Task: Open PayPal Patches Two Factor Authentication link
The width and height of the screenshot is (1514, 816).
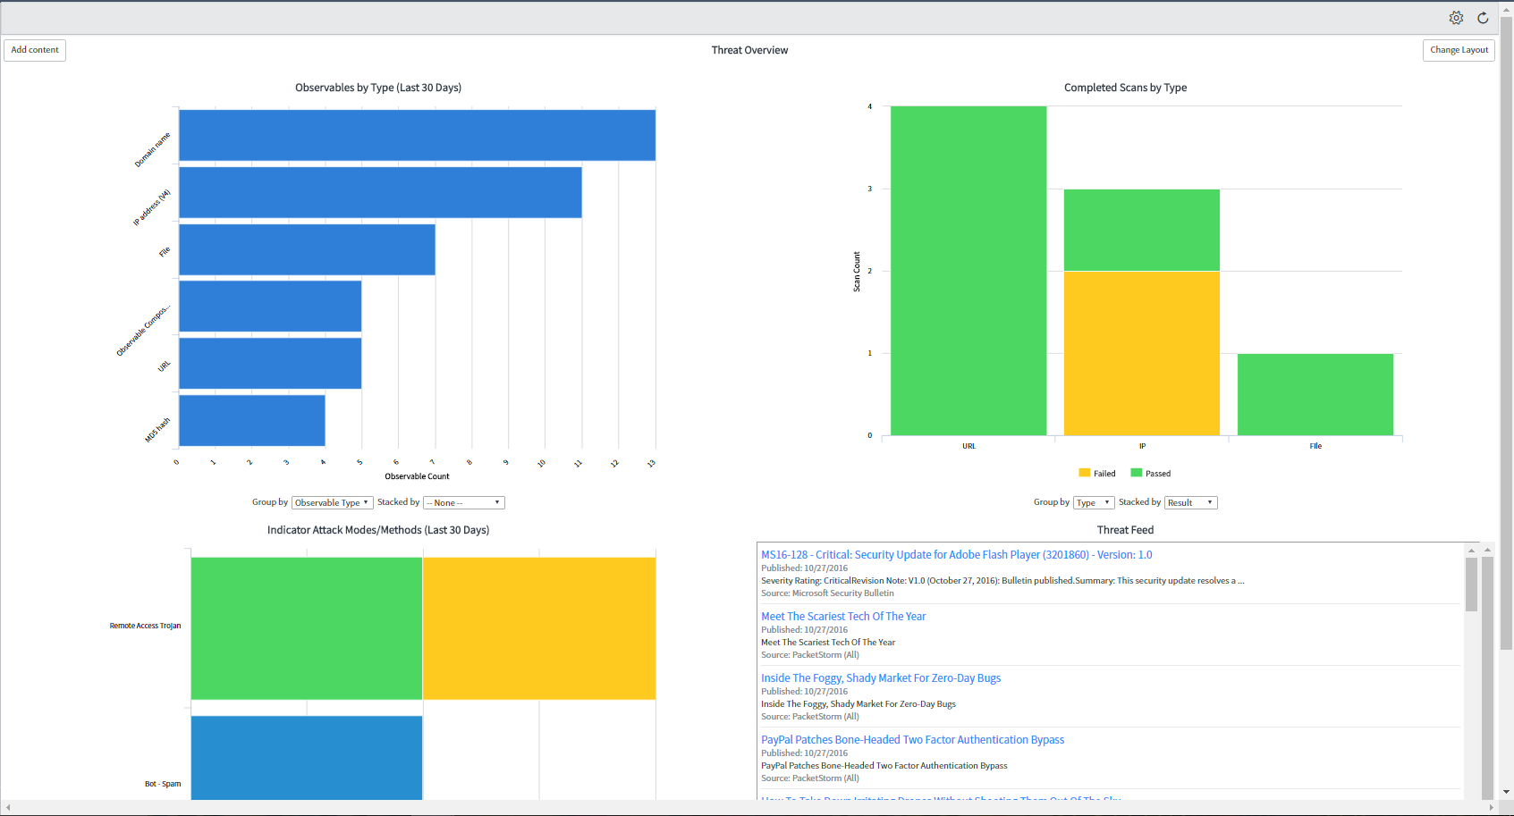Action: (912, 740)
